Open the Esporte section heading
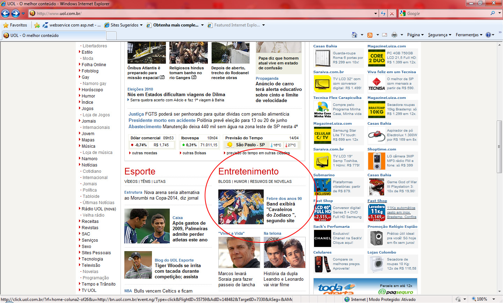 pyautogui.click(x=140, y=171)
